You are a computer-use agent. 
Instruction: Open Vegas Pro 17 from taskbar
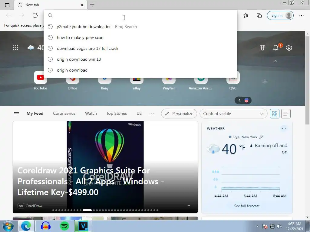(83, 226)
